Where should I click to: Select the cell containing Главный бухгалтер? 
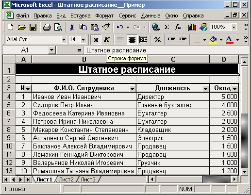click(173, 105)
